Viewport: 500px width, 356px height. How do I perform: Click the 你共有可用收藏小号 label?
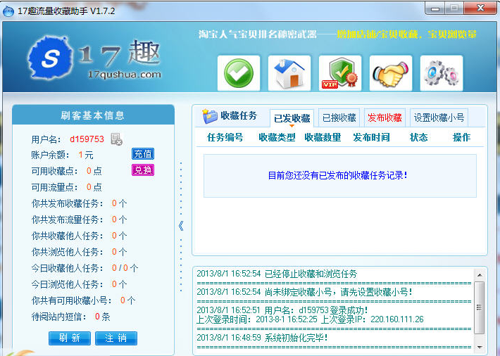coord(71,300)
